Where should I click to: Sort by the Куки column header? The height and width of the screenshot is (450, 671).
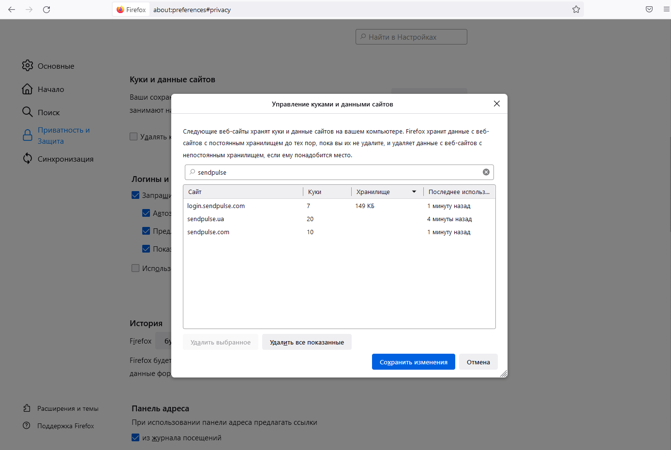(327, 192)
